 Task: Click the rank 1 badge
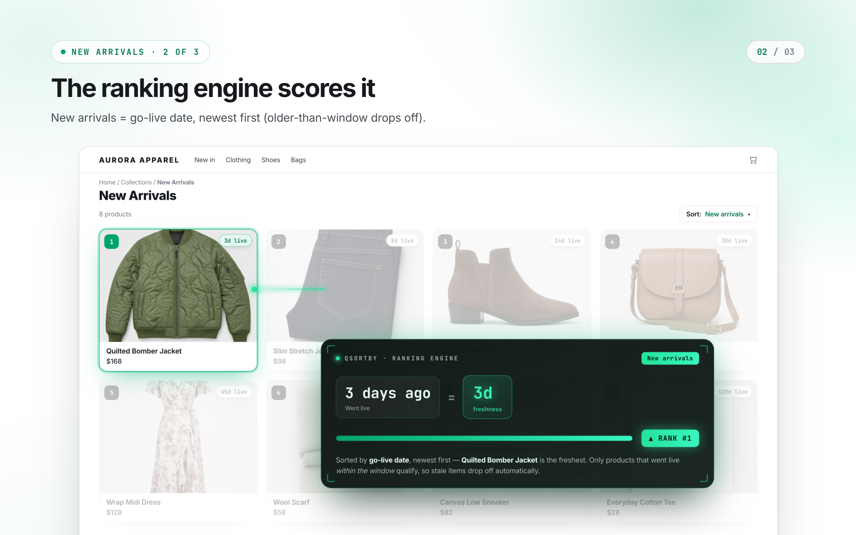pos(111,242)
